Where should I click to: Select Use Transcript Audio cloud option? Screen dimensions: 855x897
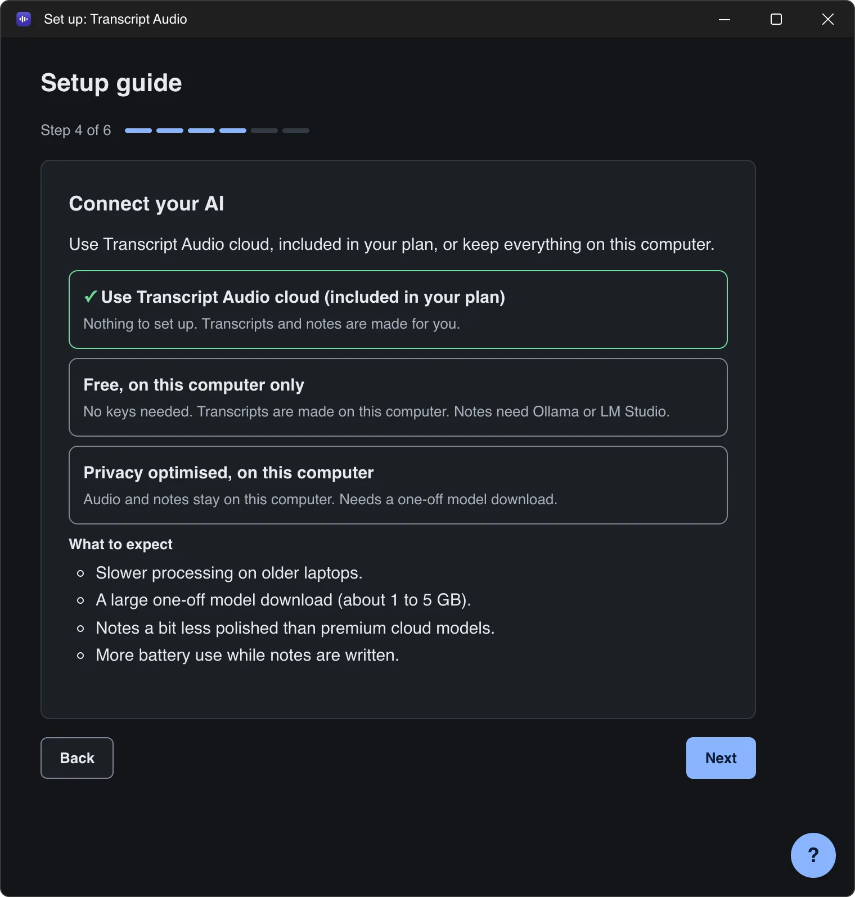(x=398, y=310)
